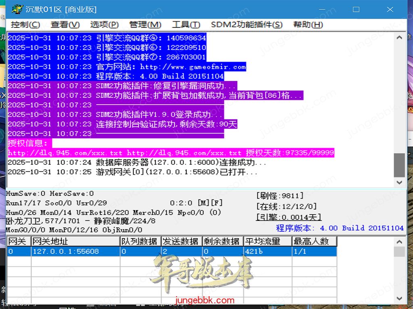Click the gateway table scroll-down arrow

coord(399,298)
